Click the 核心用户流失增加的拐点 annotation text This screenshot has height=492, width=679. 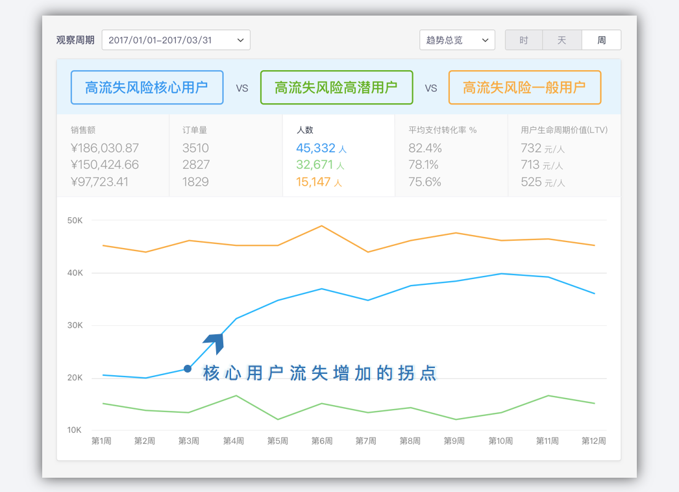[319, 373]
